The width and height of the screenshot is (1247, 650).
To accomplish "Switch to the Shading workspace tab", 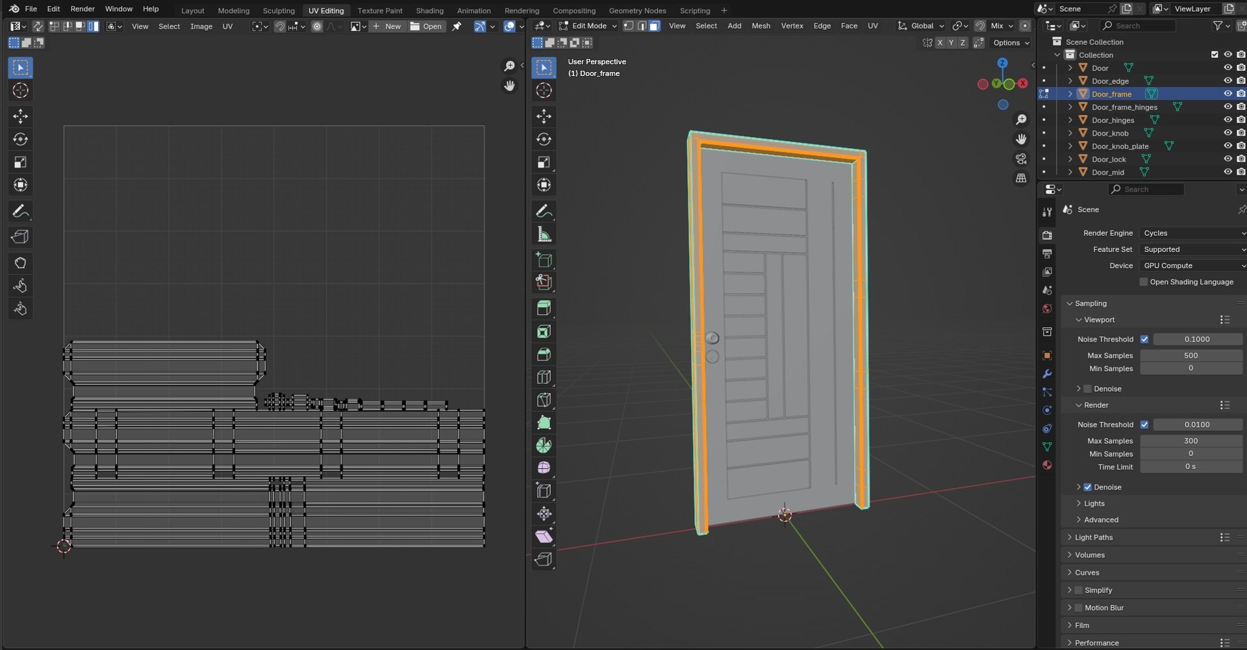I will 429,10.
